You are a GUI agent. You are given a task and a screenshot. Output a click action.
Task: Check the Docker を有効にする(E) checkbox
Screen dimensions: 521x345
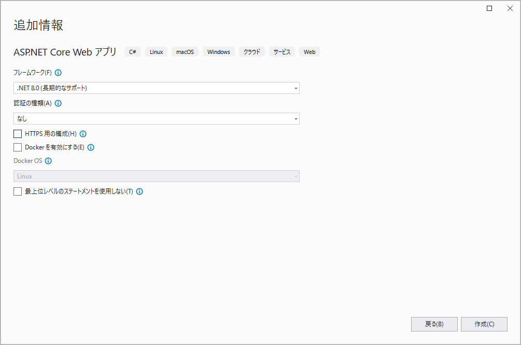(18, 147)
